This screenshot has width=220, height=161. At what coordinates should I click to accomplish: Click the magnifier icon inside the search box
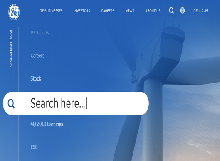(11, 104)
